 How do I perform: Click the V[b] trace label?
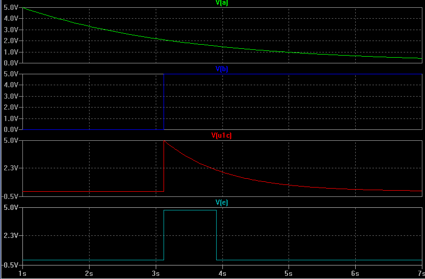(x=221, y=69)
